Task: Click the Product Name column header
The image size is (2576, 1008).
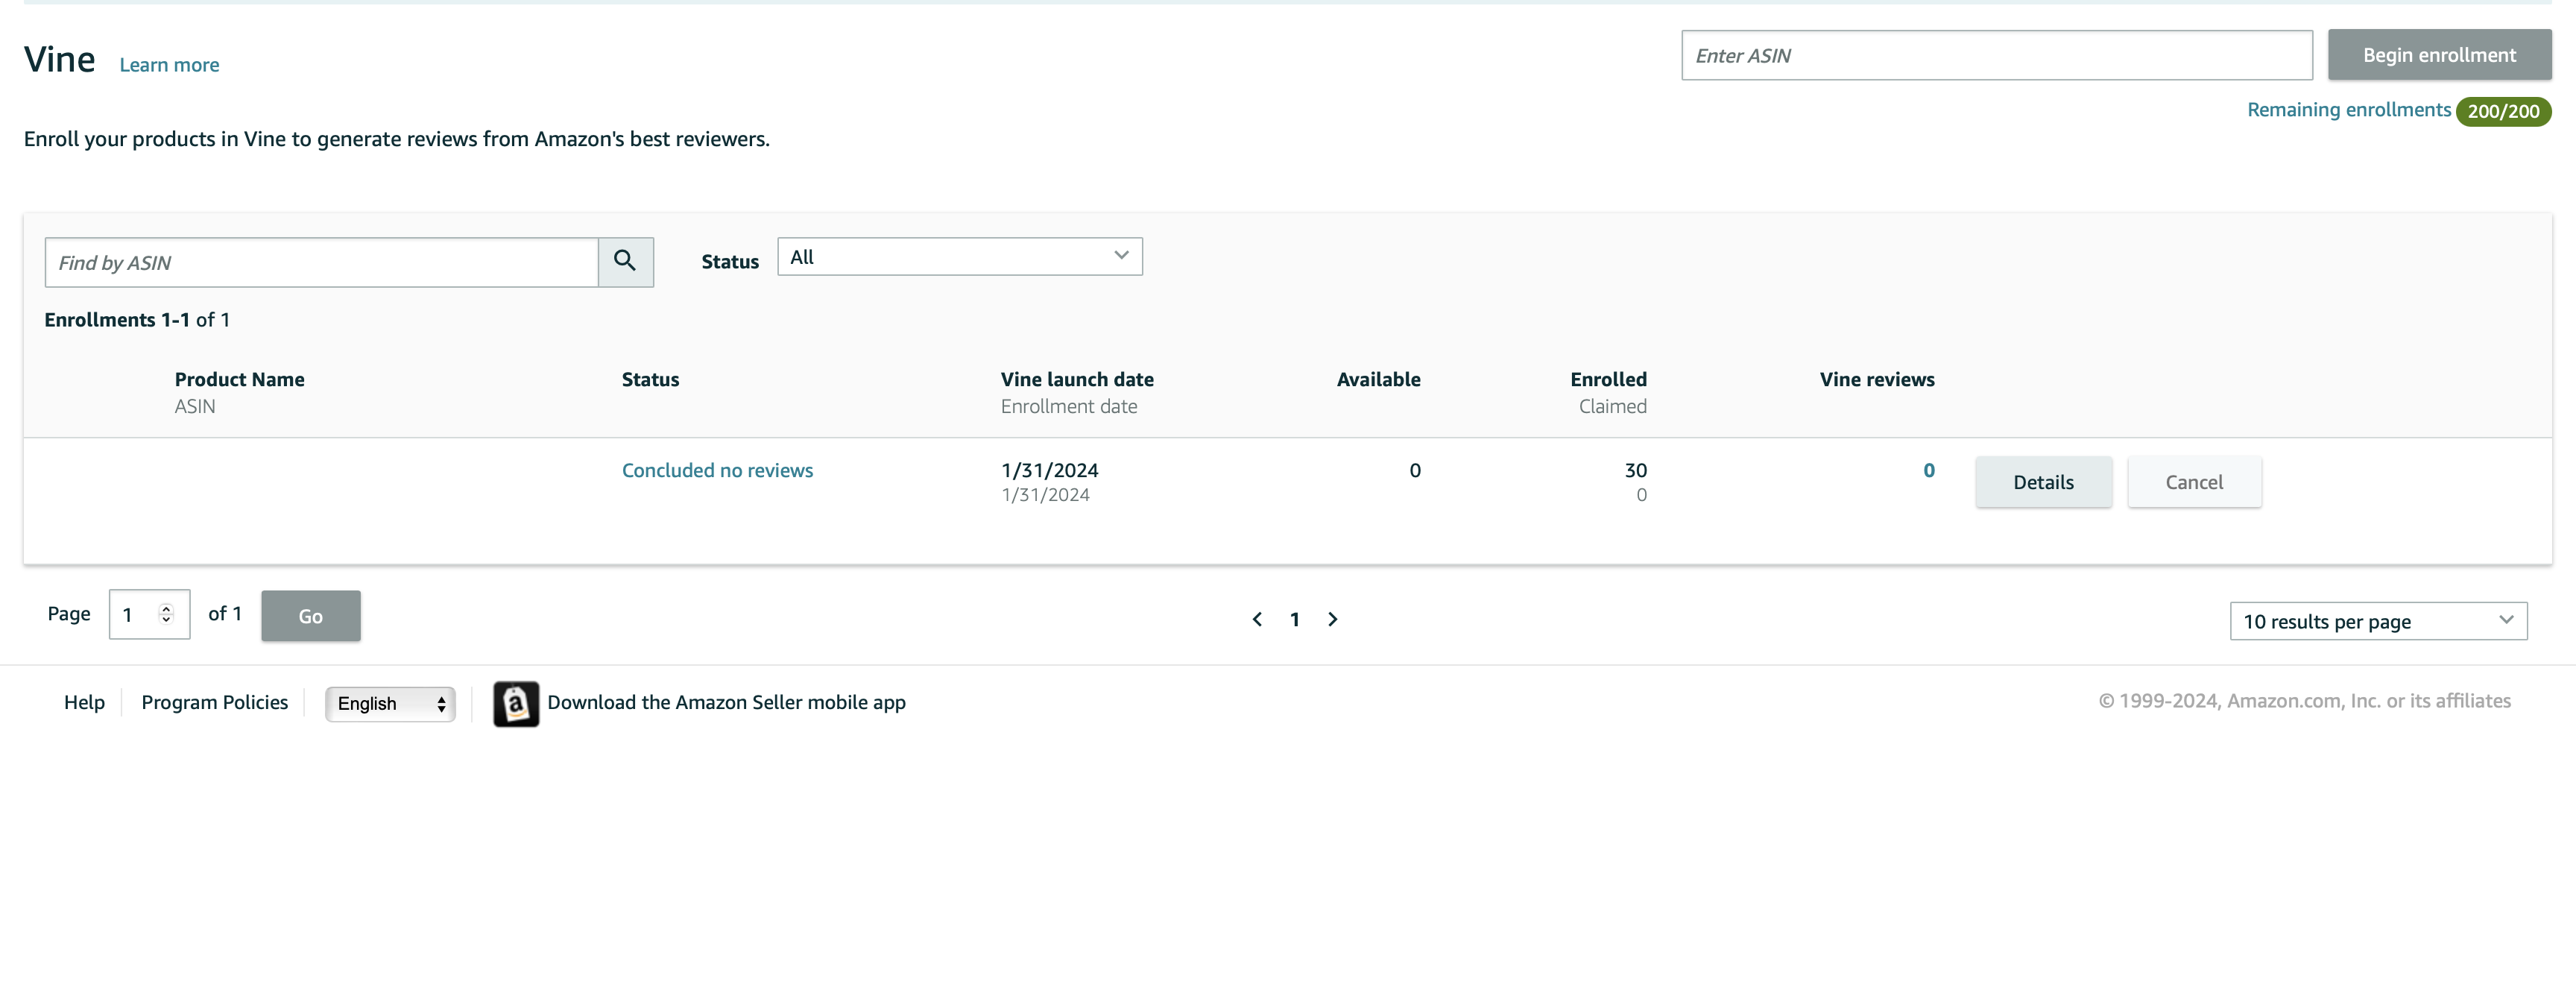Action: 239,379
